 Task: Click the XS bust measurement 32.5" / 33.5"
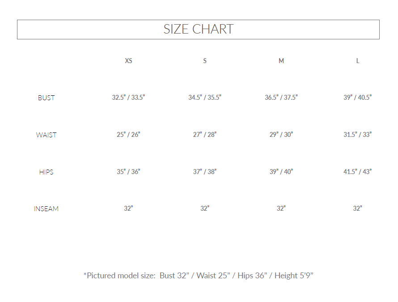tap(128, 98)
